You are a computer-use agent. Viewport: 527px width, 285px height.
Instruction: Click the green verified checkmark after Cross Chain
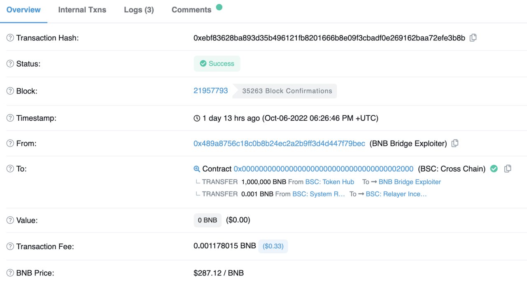(x=494, y=168)
